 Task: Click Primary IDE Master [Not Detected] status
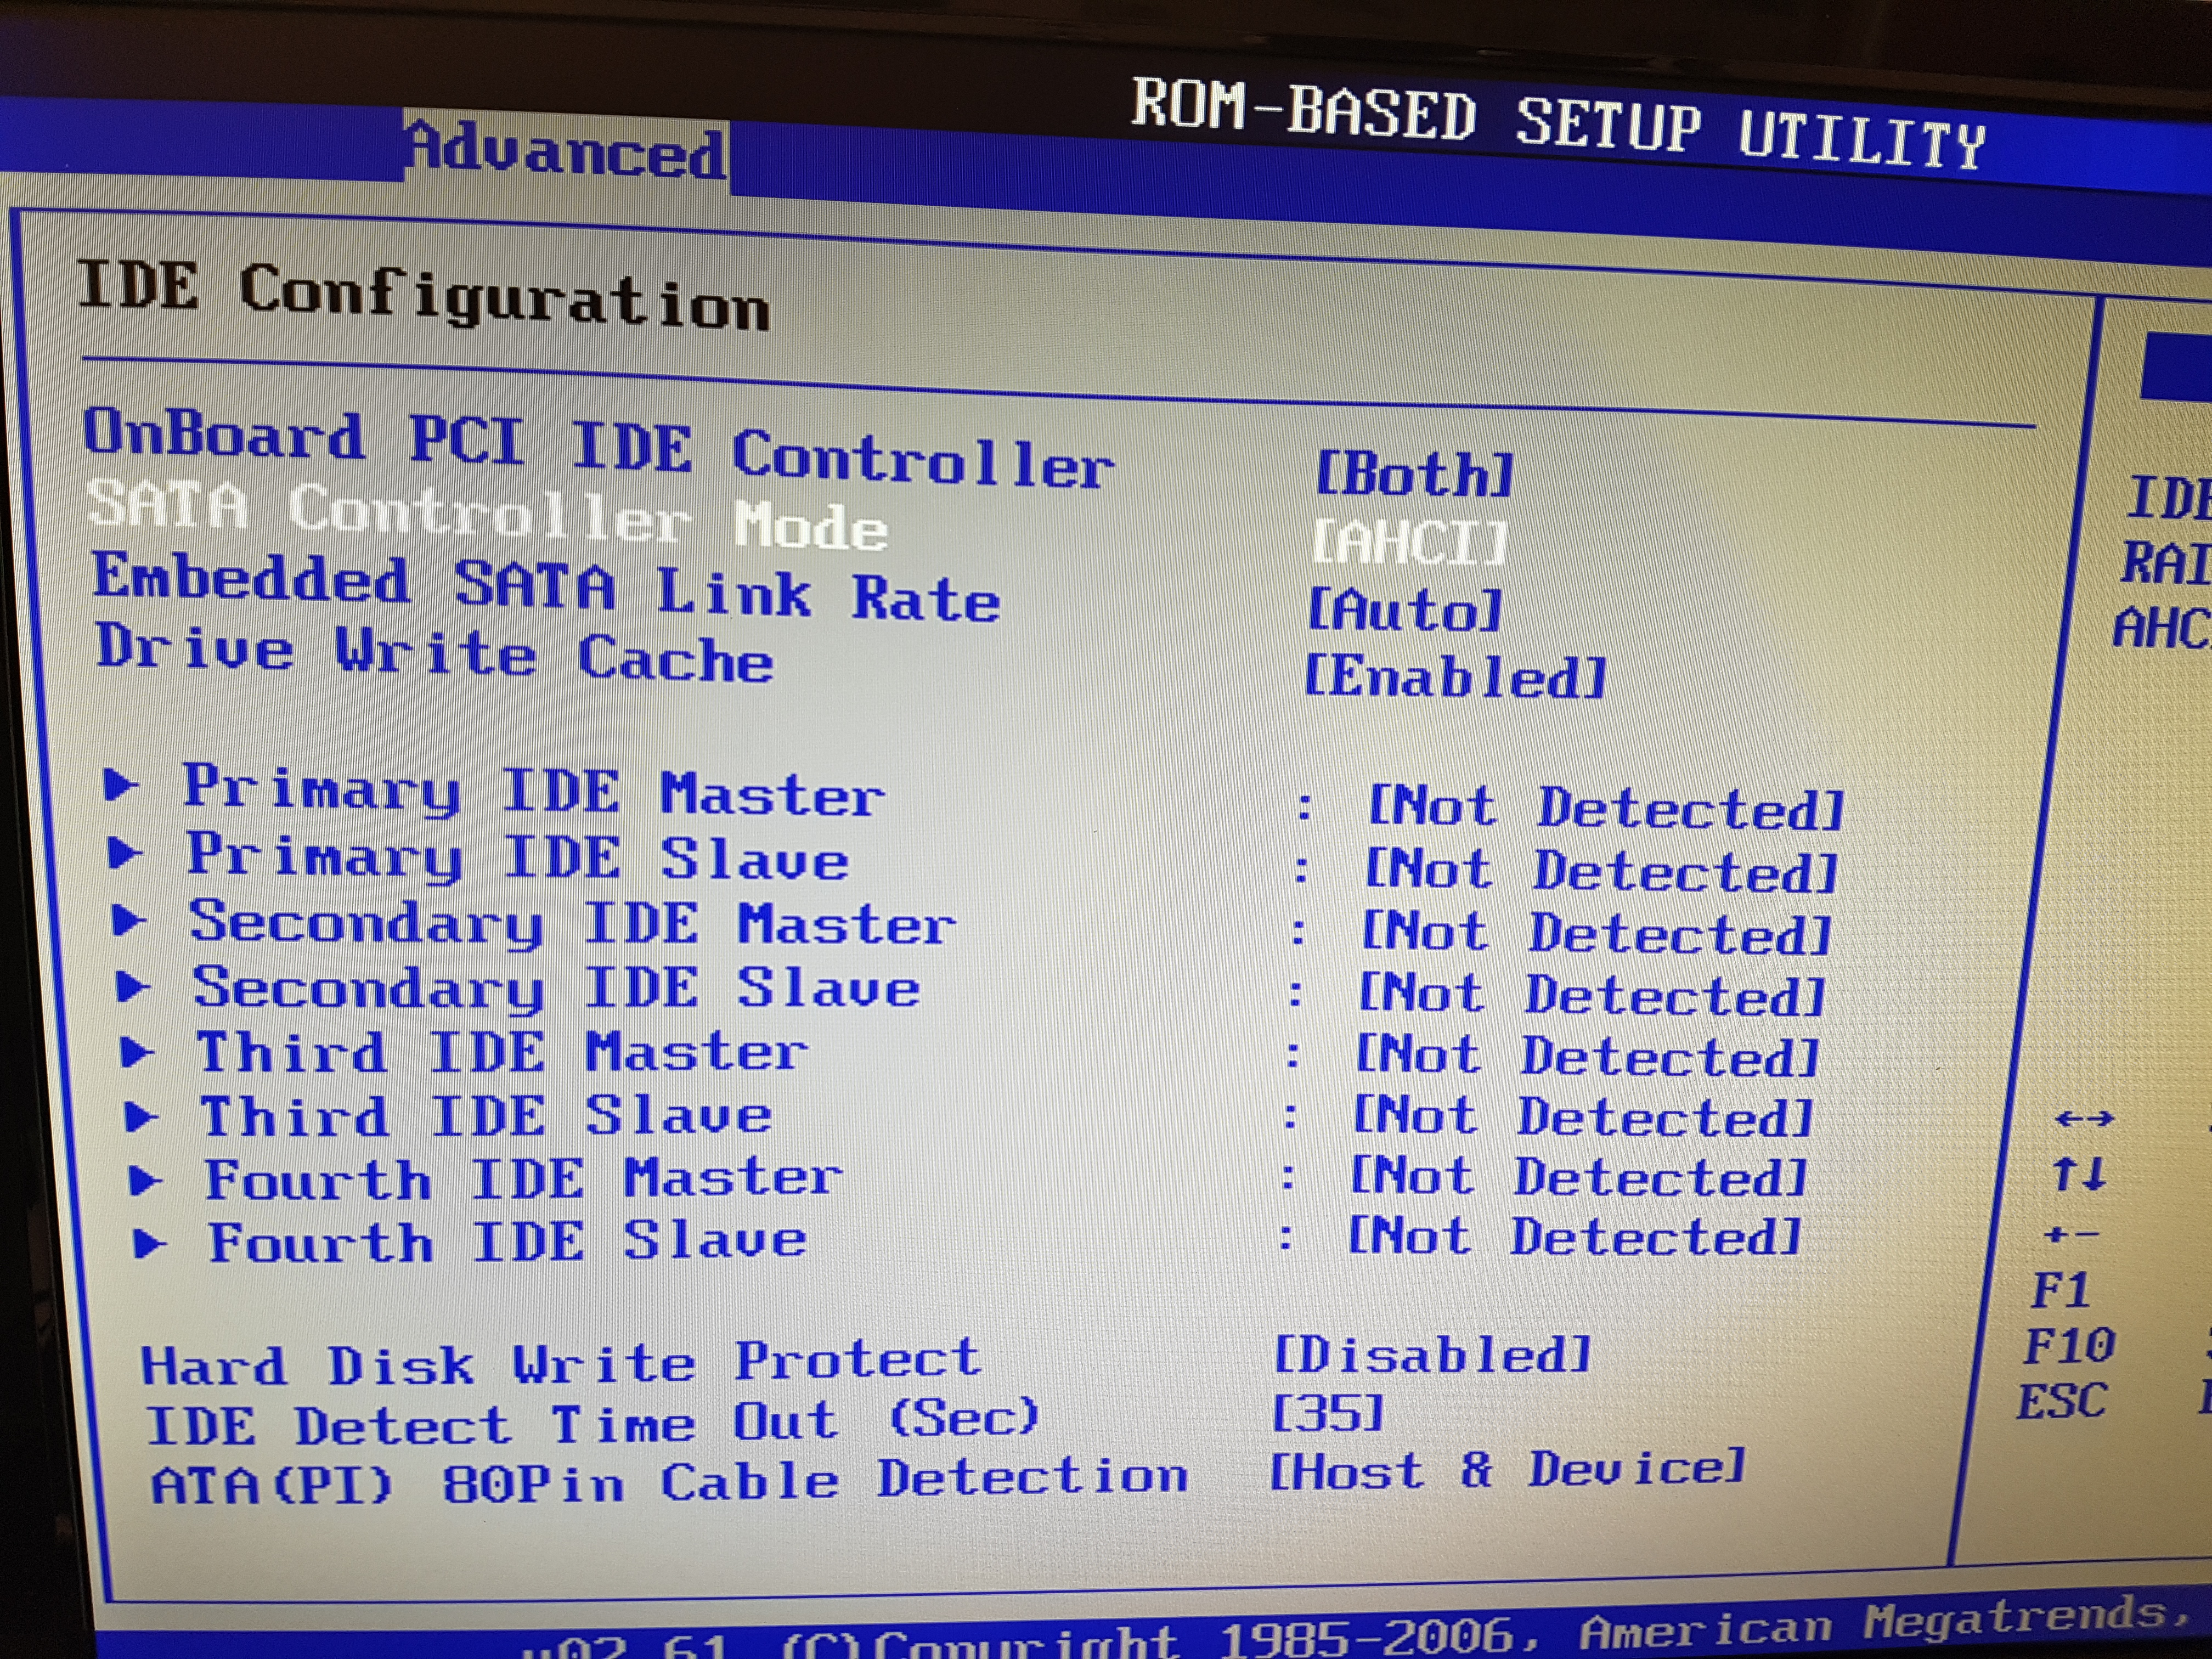[1606, 807]
